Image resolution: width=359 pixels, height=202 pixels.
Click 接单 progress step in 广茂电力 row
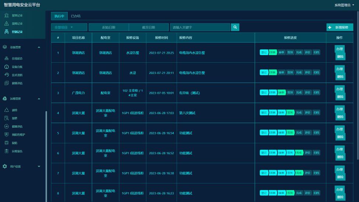281,93
